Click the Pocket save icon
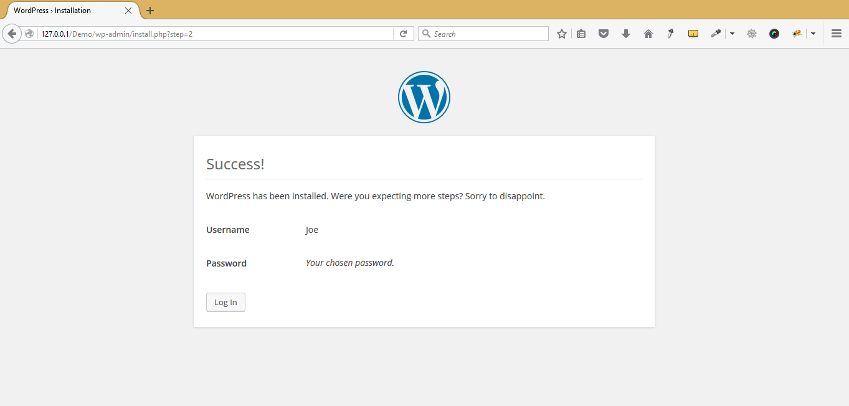 pos(603,33)
